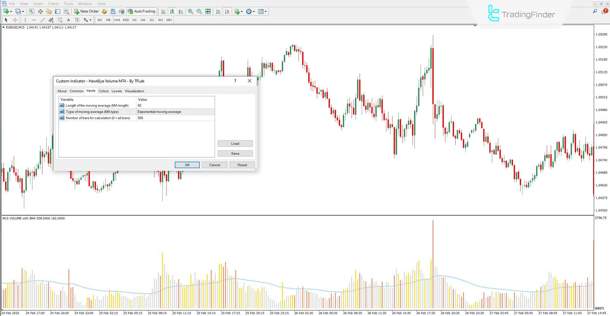Select the Trendline drawing tool
Image resolution: width=610 pixels, height=316 pixels.
pyautogui.click(x=42, y=20)
